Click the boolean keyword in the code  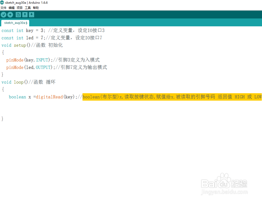[17, 97]
